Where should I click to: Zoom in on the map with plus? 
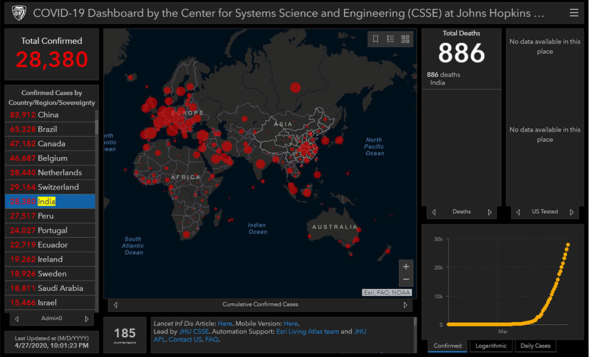pyautogui.click(x=405, y=267)
